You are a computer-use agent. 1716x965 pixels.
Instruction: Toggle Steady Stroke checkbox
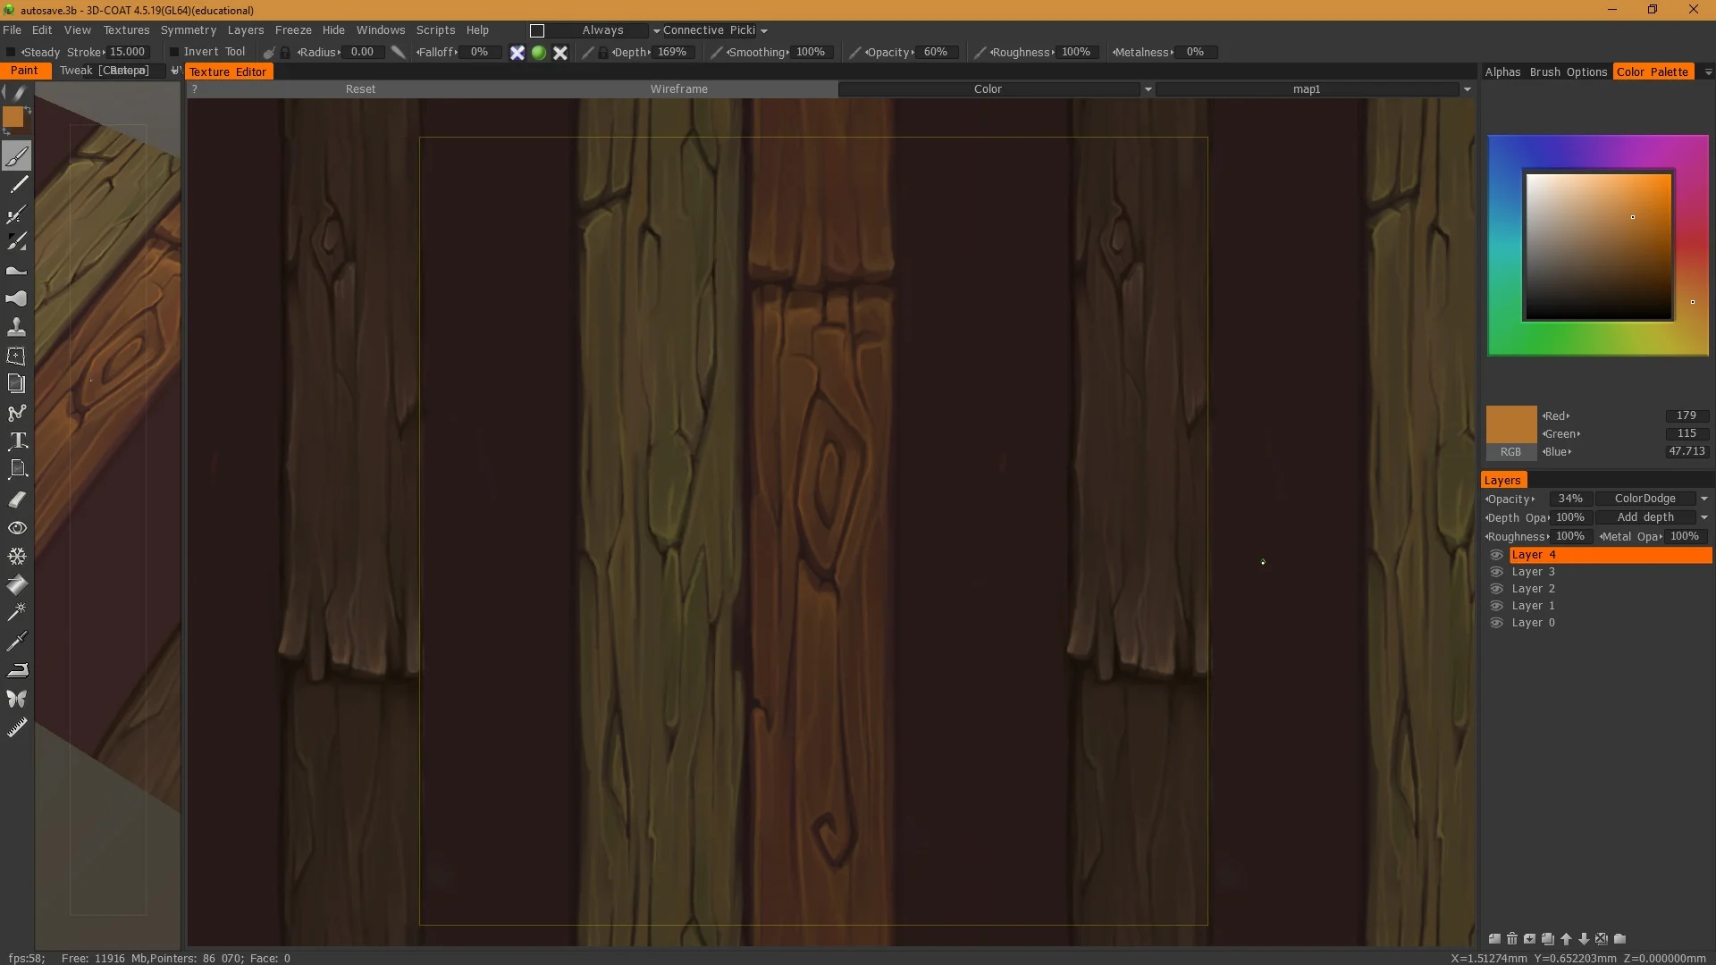pos(11,52)
